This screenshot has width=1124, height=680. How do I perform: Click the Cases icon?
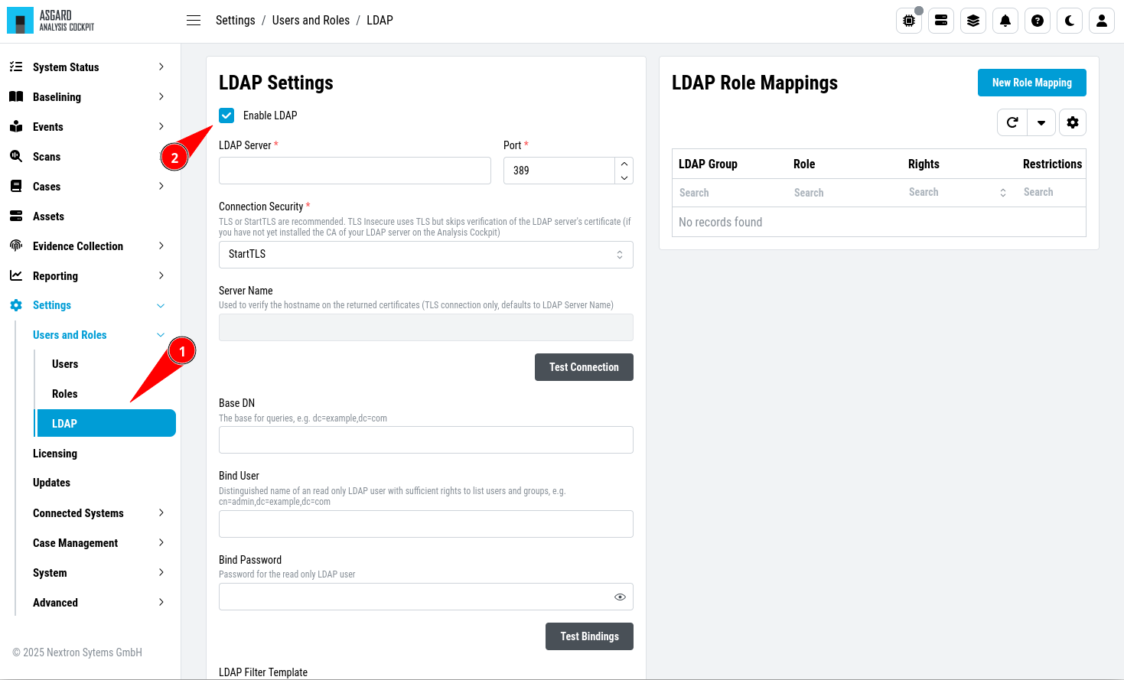16,186
